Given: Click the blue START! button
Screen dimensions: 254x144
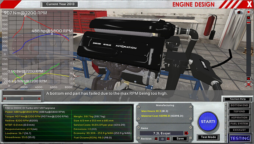Looking at the screenshot, I should [x=208, y=121].
